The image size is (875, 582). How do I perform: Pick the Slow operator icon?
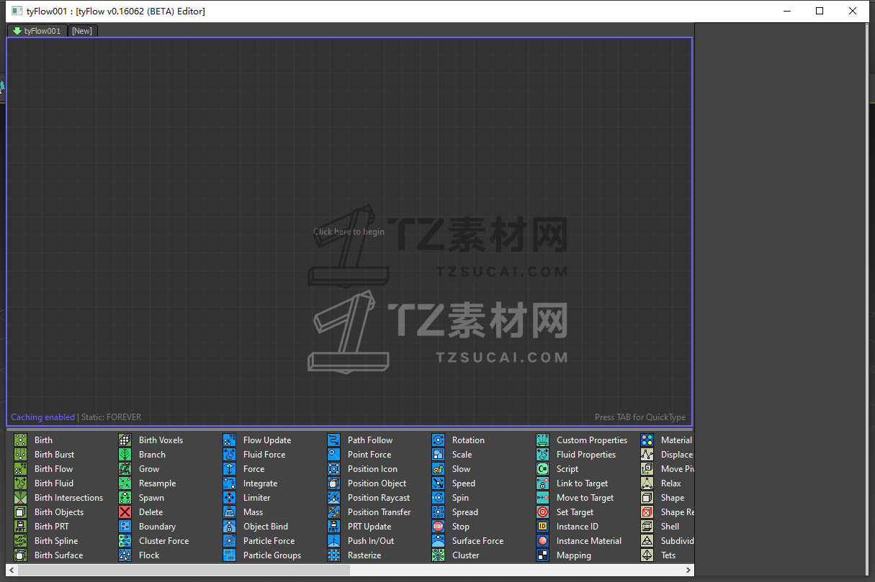[438, 468]
